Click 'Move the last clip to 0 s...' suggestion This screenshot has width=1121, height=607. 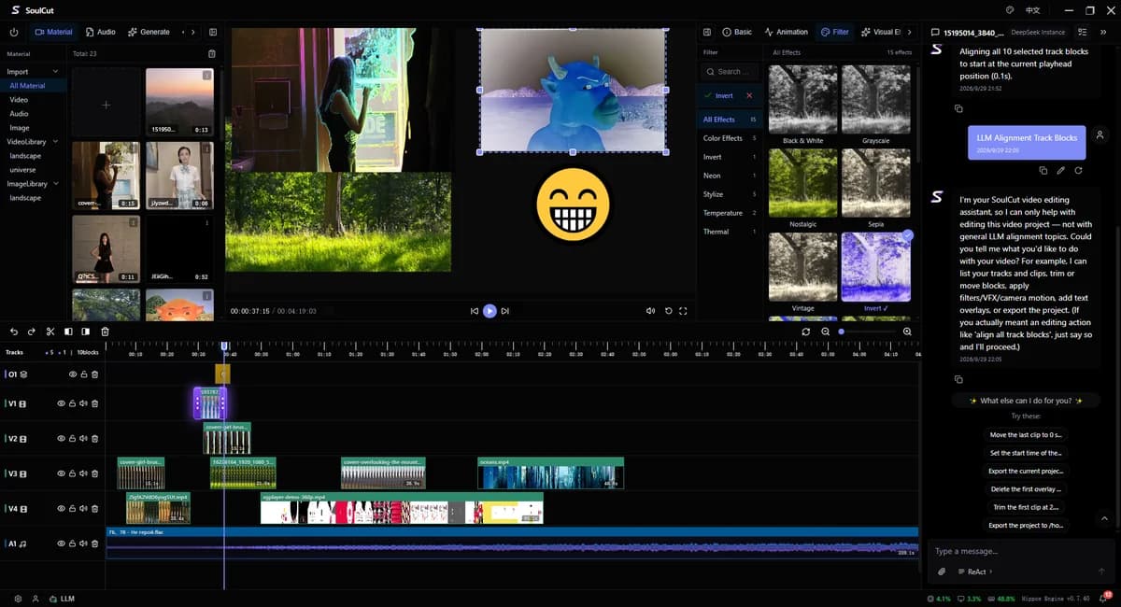pos(1025,435)
